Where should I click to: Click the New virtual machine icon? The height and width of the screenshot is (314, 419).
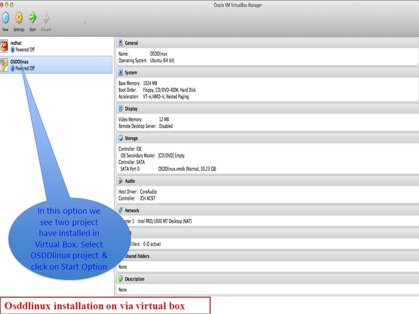pyautogui.click(x=6, y=18)
